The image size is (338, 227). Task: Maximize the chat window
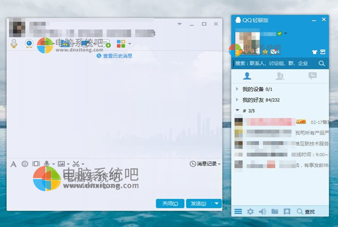pyautogui.click(x=204, y=24)
